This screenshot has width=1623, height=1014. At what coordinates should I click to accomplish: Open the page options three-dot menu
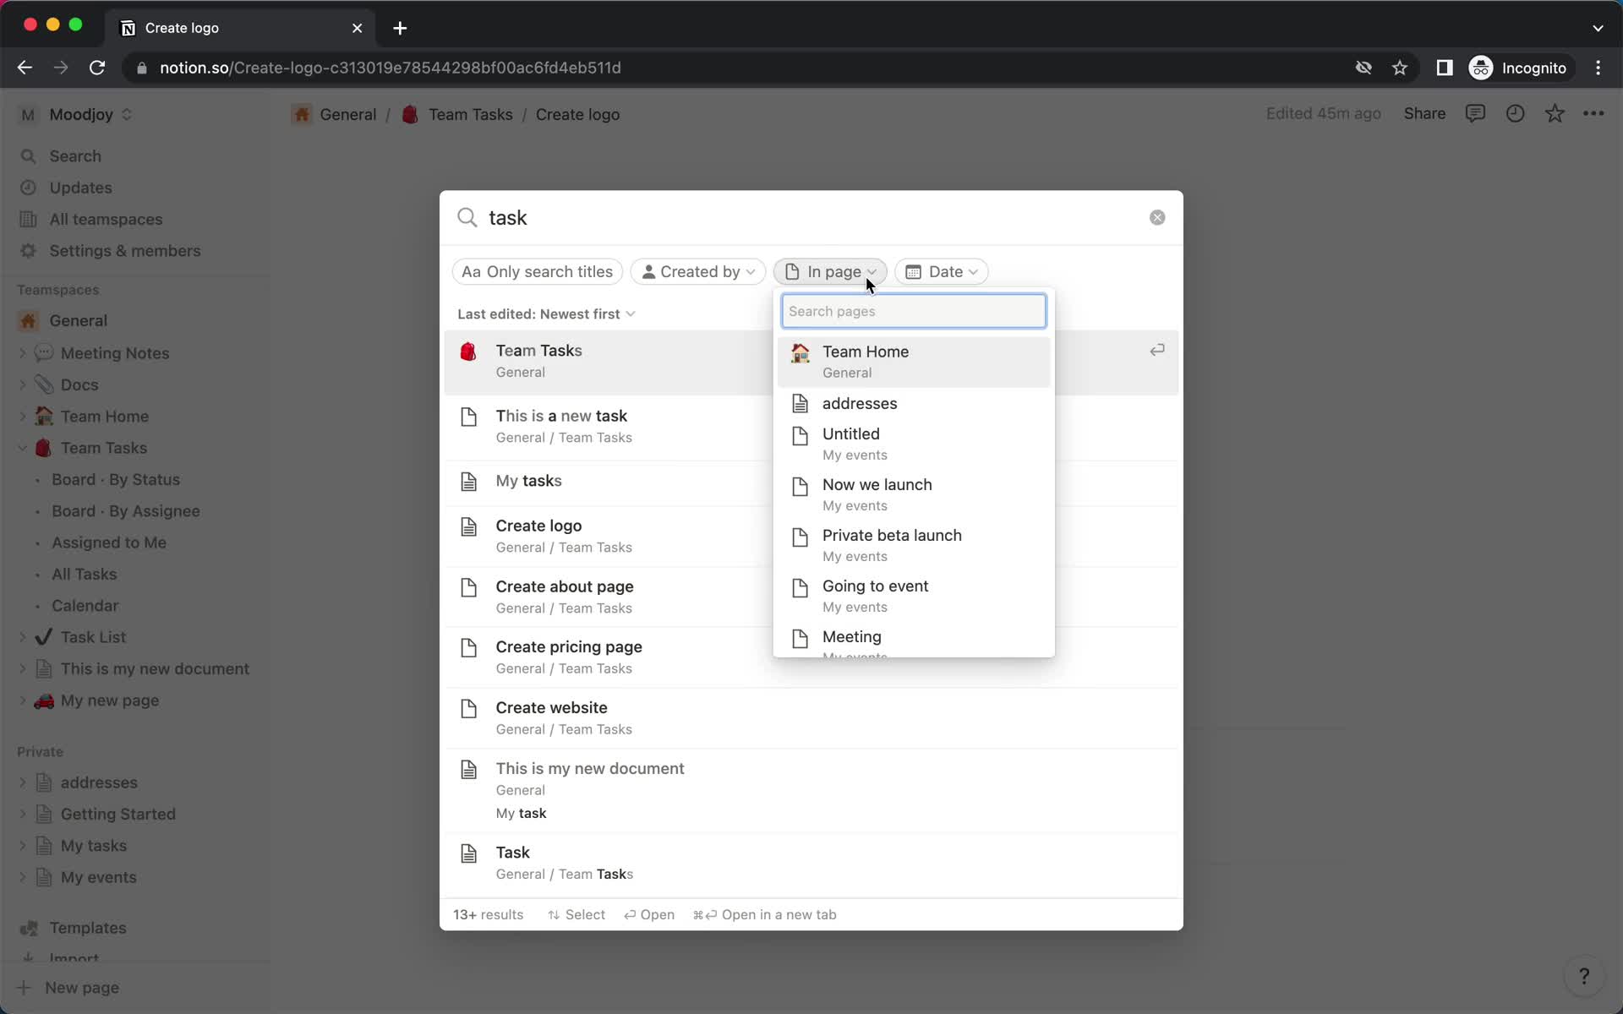1593,113
